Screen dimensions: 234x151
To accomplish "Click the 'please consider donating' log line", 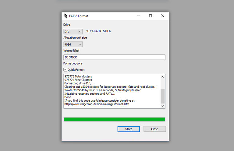I will pos(99,101).
